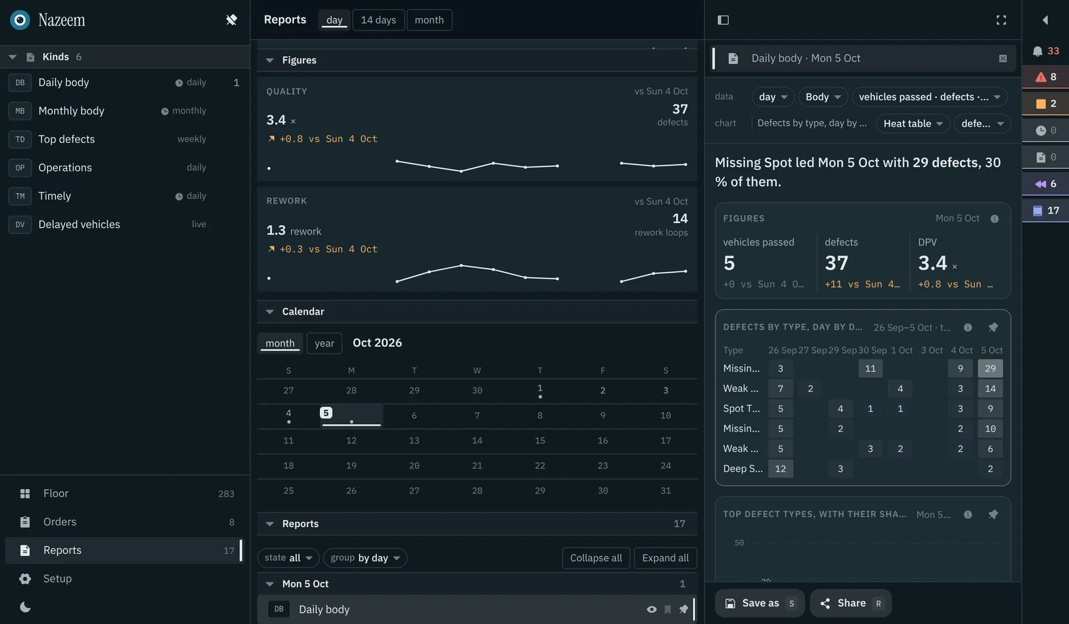
Task: Click the heat cell showing 11
Action: [870, 369]
